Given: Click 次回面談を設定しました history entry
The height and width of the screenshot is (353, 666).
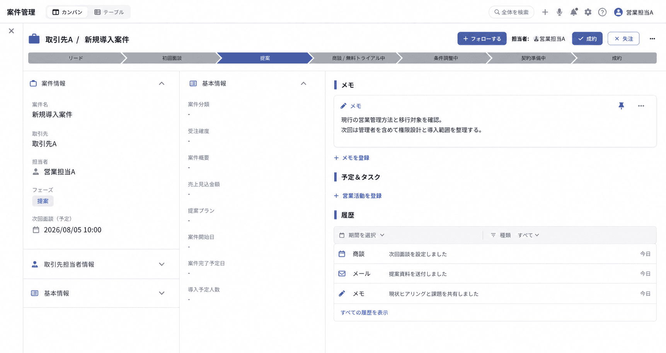Looking at the screenshot, I should click(x=418, y=254).
